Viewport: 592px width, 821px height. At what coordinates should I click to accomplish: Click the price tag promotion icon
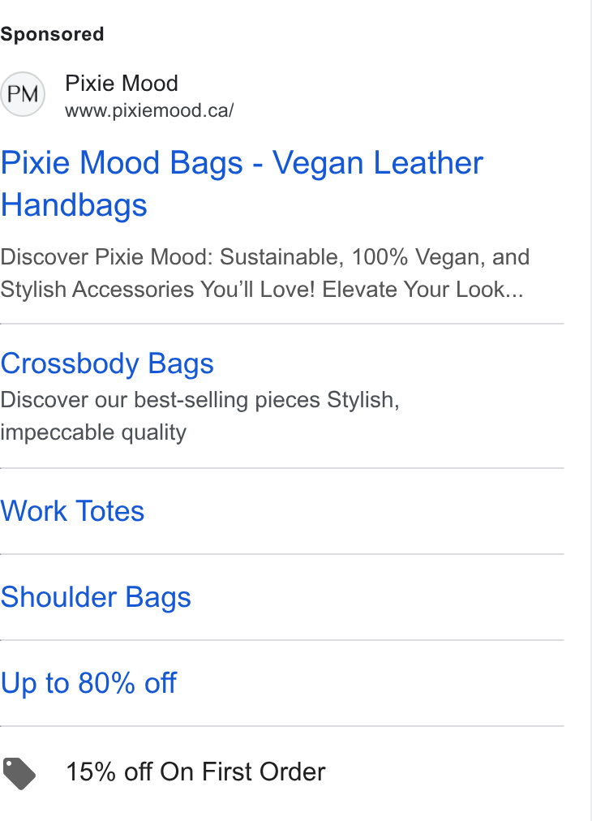pos(19,773)
